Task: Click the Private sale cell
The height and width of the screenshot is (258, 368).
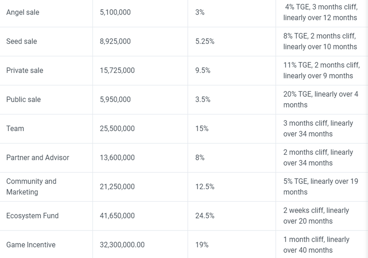Action: pos(25,70)
